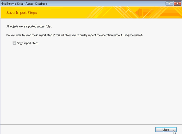Open help with the question mark button
182x134 pixels.
pos(169,4)
